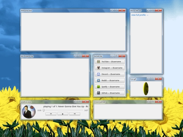Open the Spotify @username social link
This screenshot has height=137, width=183.
click(109, 87)
